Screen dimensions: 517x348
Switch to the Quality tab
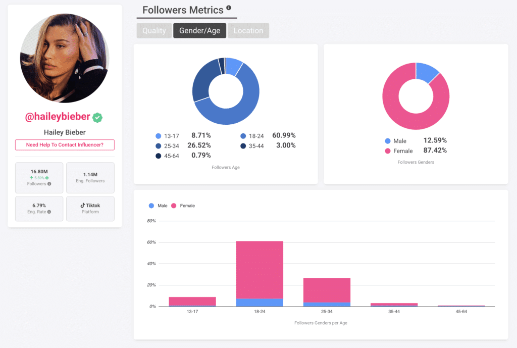154,30
